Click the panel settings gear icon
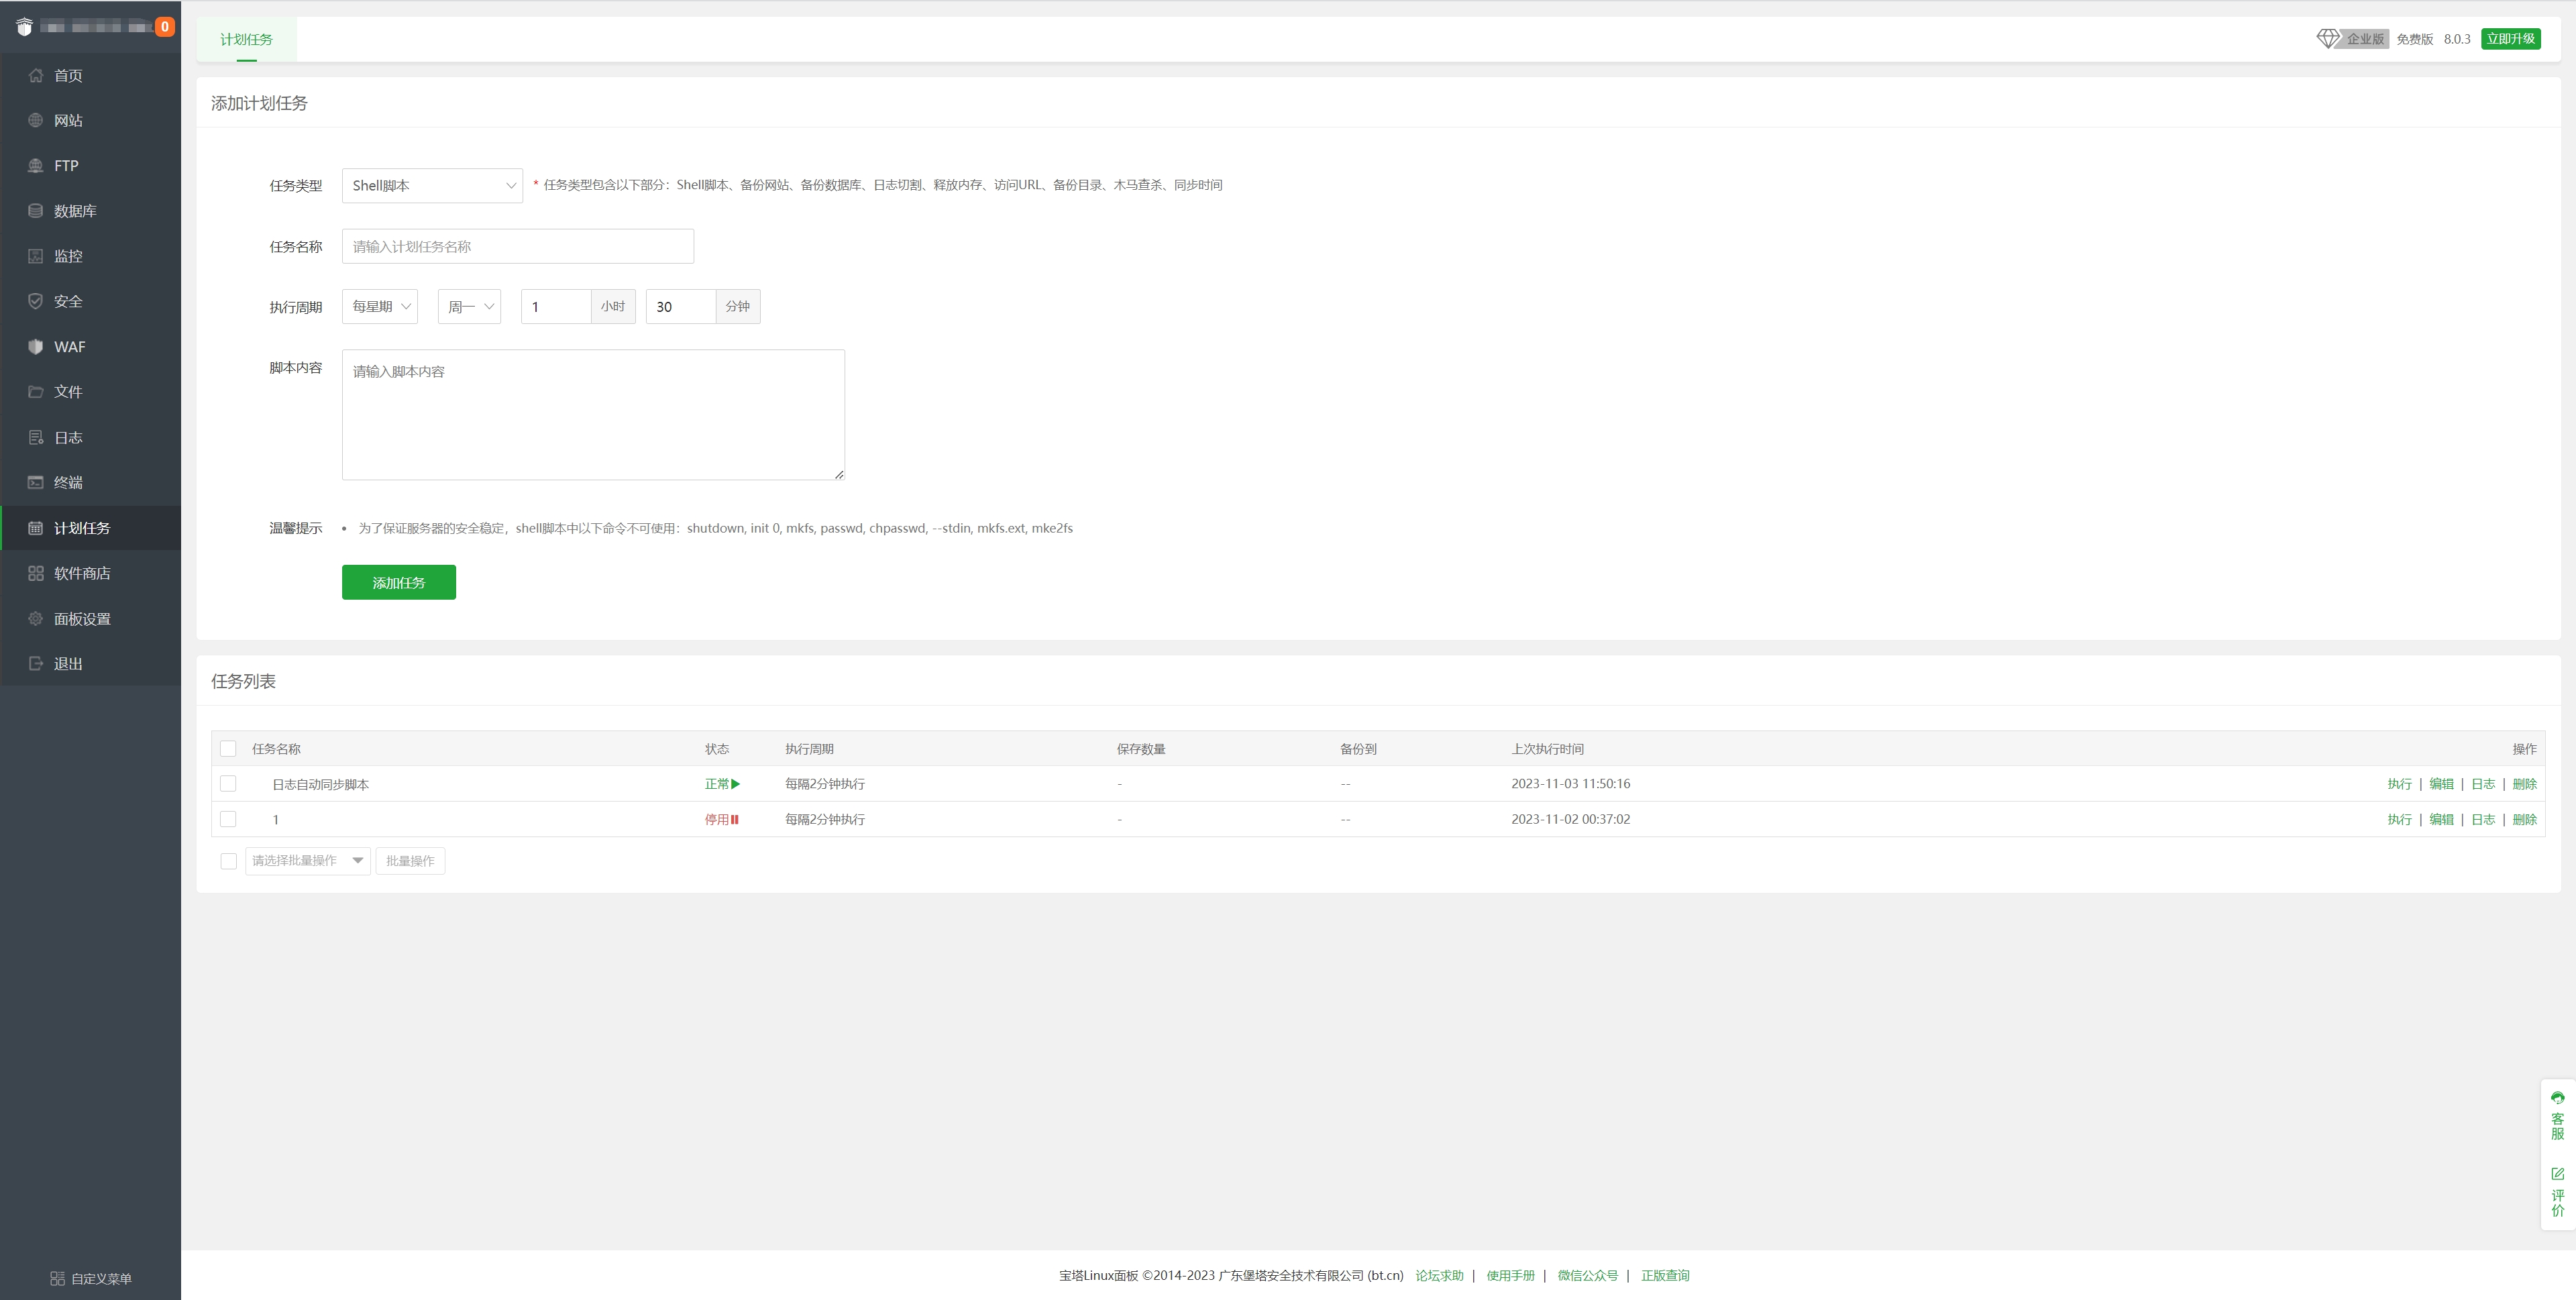The width and height of the screenshot is (2576, 1300). (36, 618)
